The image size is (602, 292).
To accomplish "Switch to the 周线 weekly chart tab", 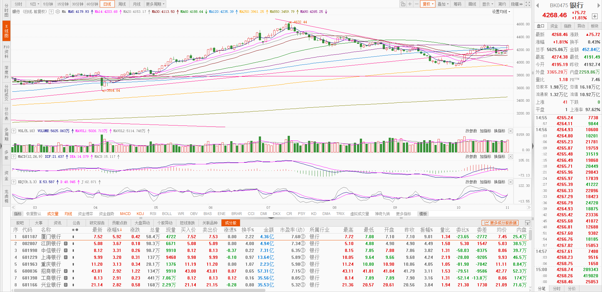I will pyautogui.click(x=122, y=4).
